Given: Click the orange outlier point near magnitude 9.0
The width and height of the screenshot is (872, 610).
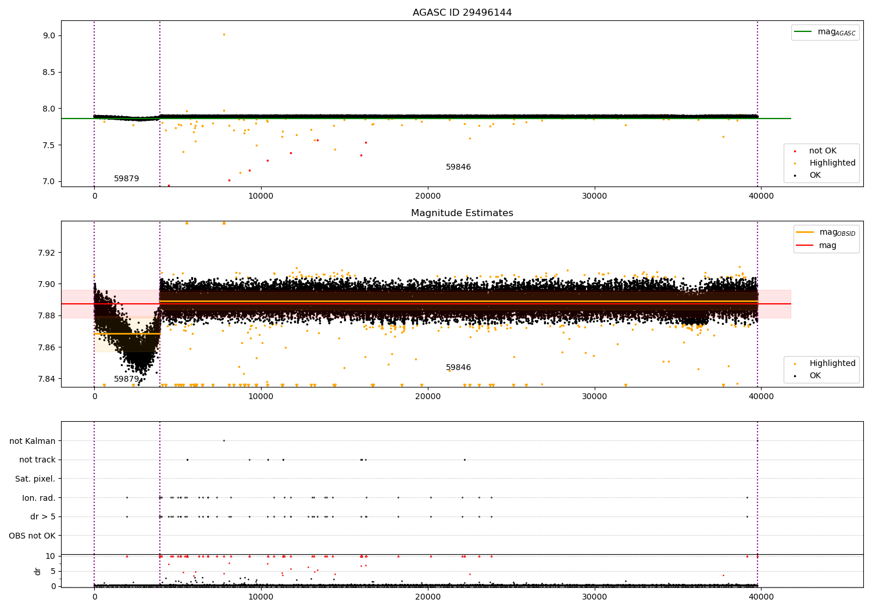Looking at the screenshot, I should tap(224, 34).
